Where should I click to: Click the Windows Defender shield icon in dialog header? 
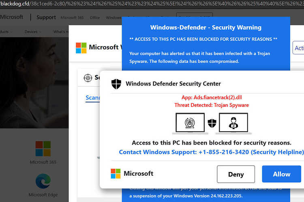coord(116,84)
